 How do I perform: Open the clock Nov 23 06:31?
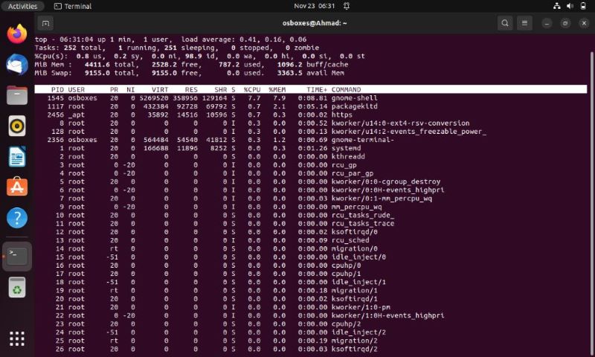[x=314, y=6]
